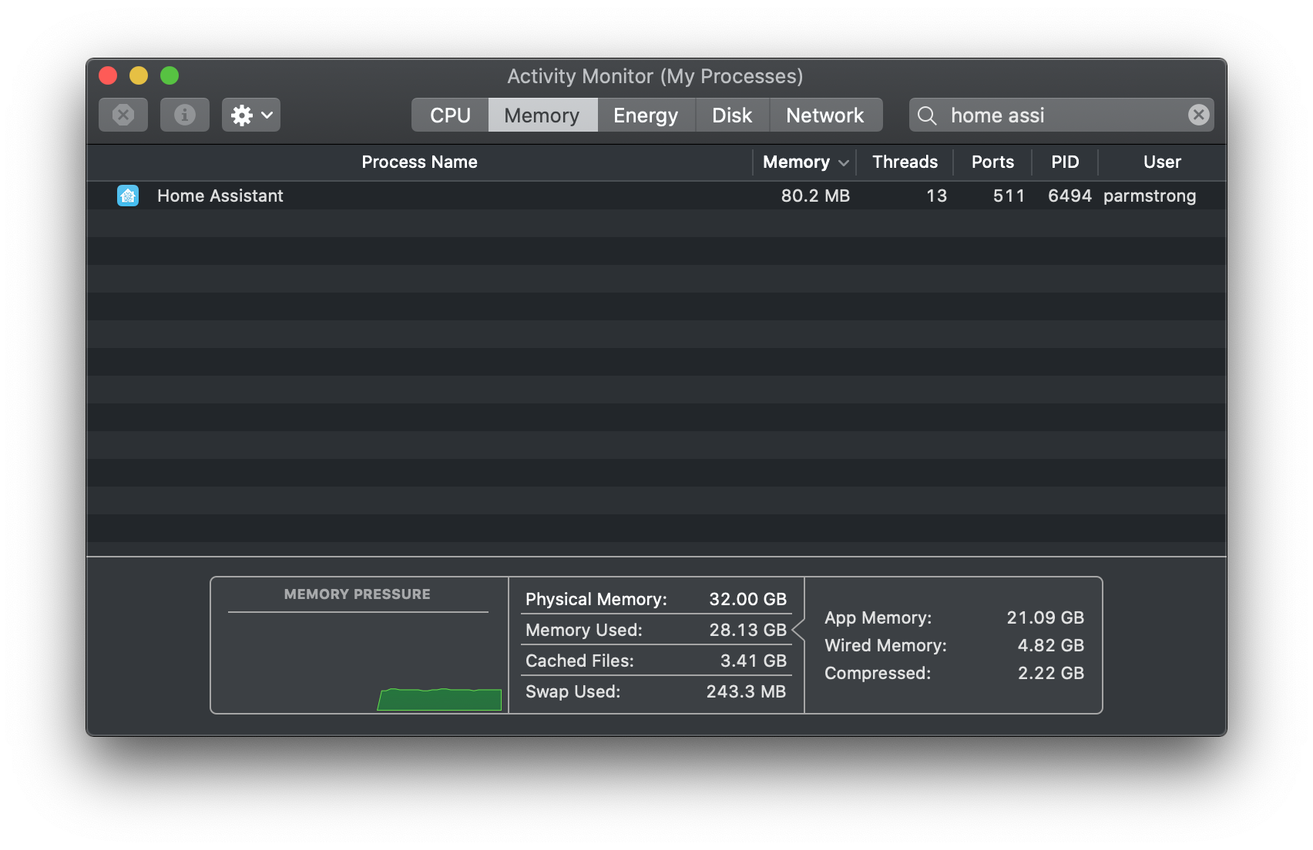Image resolution: width=1313 pixels, height=850 pixels.
Task: Open process info inspector button
Action: (185, 115)
